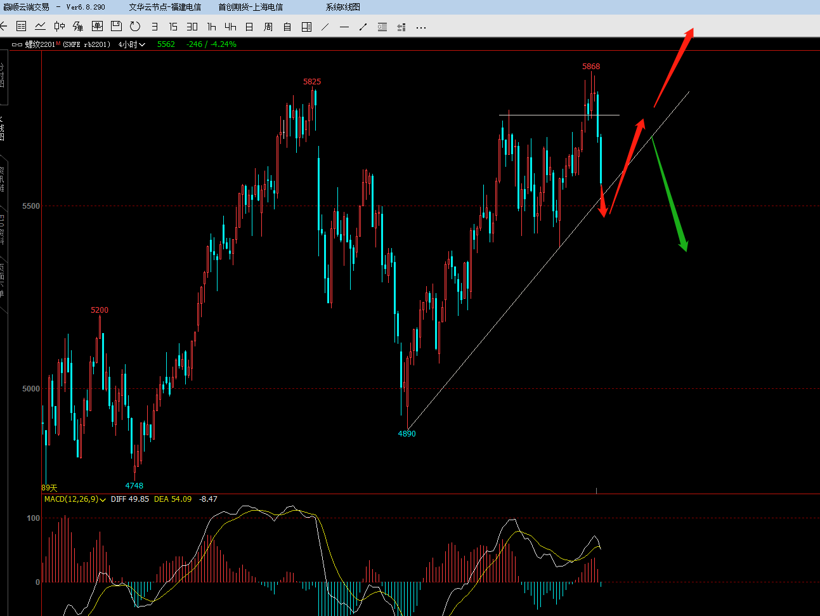Switch to the time-sharing line chart icon
The height and width of the screenshot is (616, 820).
click(40, 27)
